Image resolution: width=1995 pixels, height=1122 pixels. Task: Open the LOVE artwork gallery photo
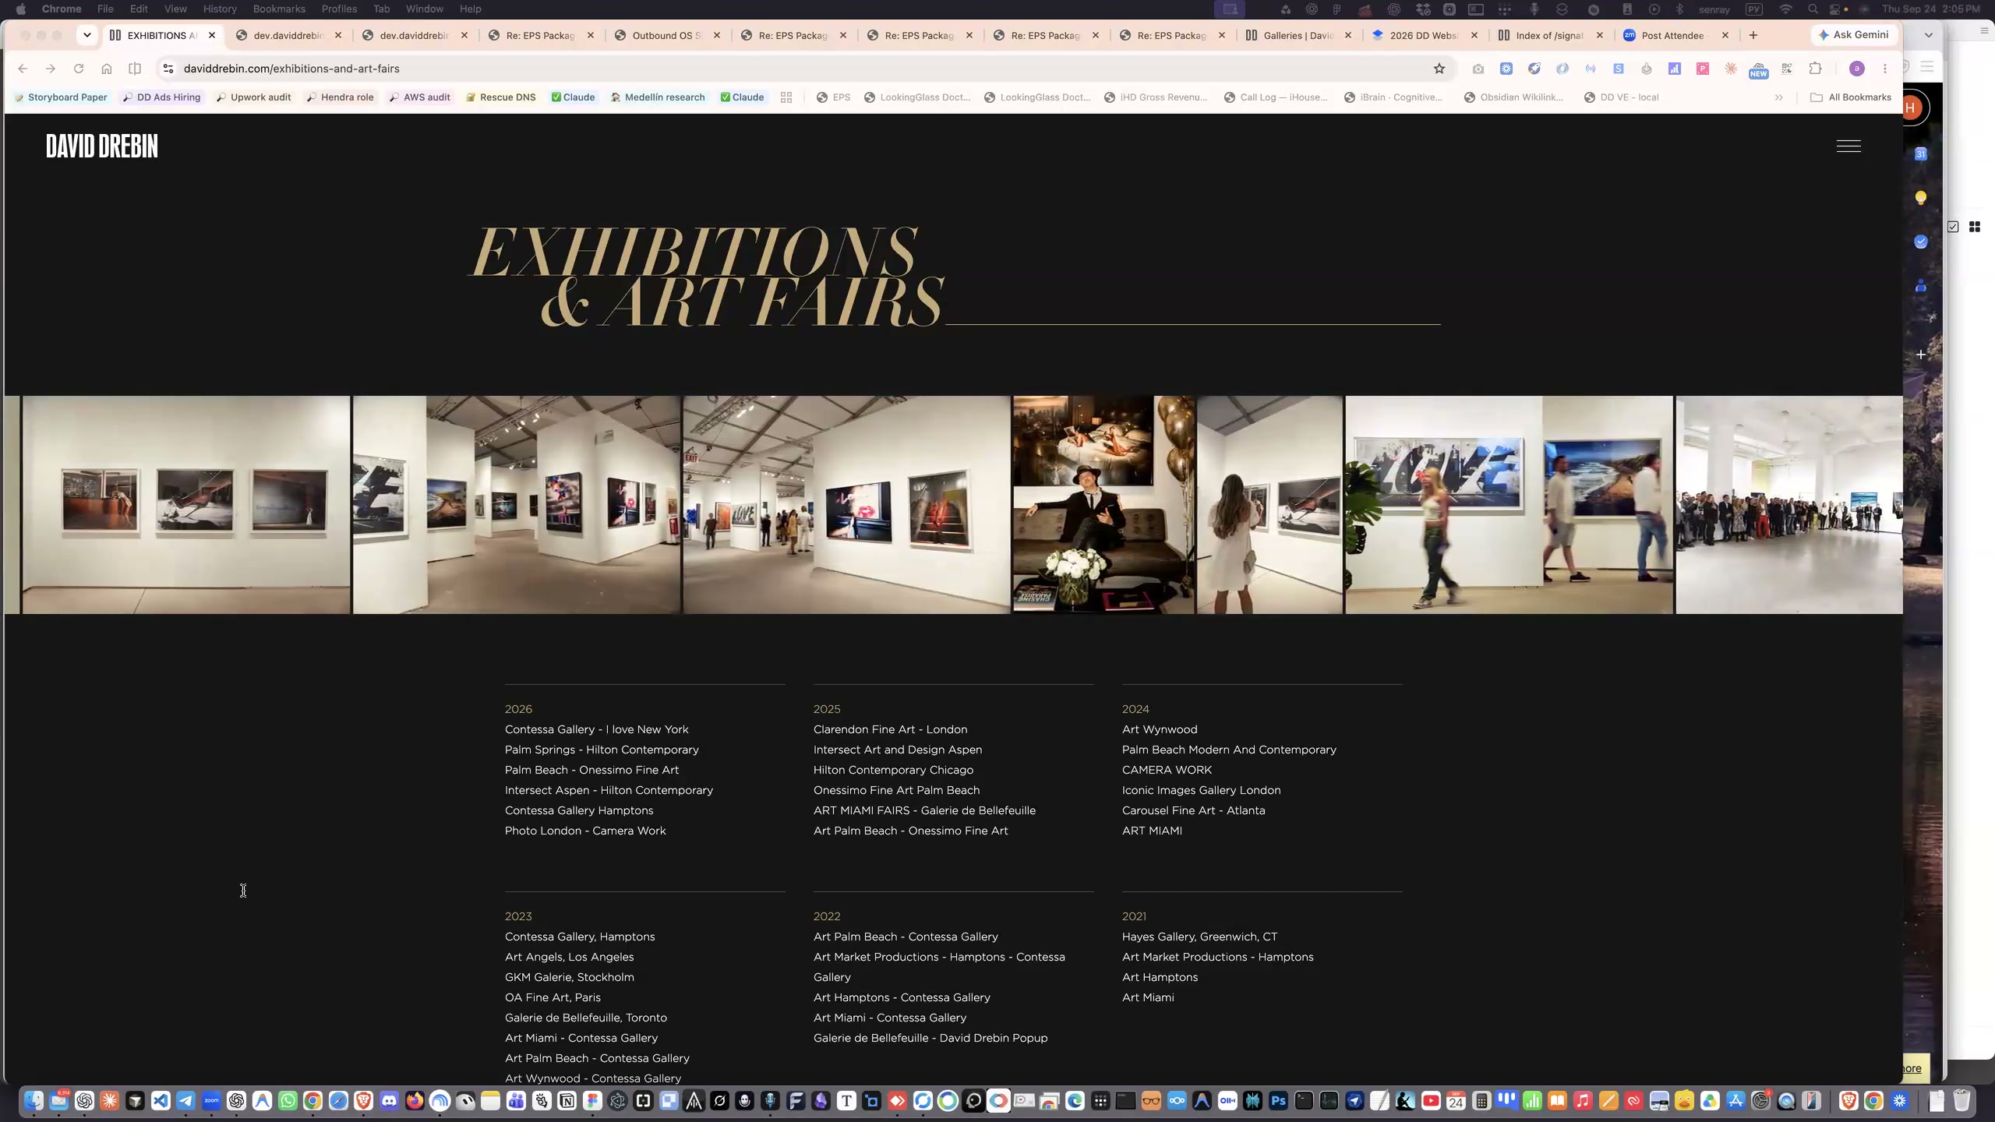pos(1509,504)
